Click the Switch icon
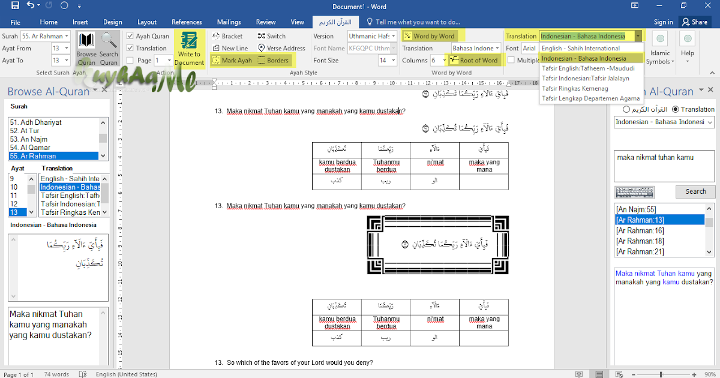This screenshot has height=378, width=720. pyautogui.click(x=272, y=36)
